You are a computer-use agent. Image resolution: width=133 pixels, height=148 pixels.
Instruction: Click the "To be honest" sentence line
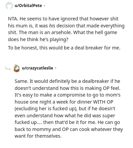[x=64, y=48]
